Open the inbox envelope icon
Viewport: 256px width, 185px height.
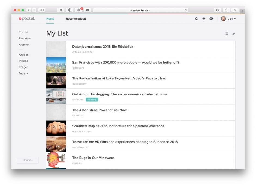(x=211, y=19)
